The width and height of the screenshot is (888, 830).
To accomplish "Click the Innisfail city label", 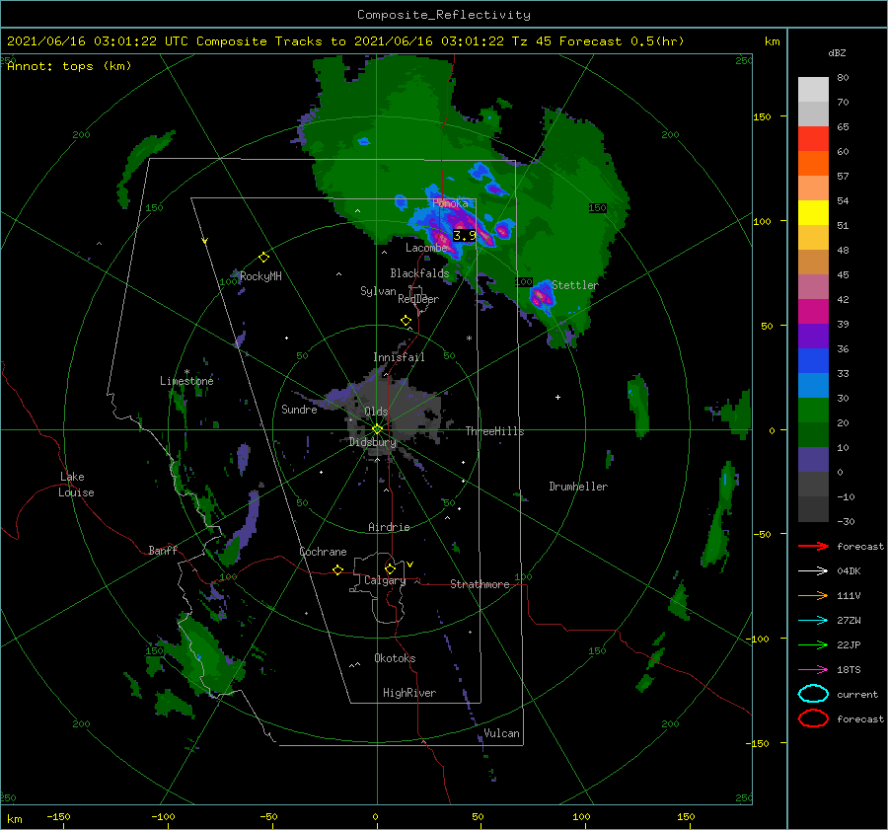I will [x=399, y=357].
